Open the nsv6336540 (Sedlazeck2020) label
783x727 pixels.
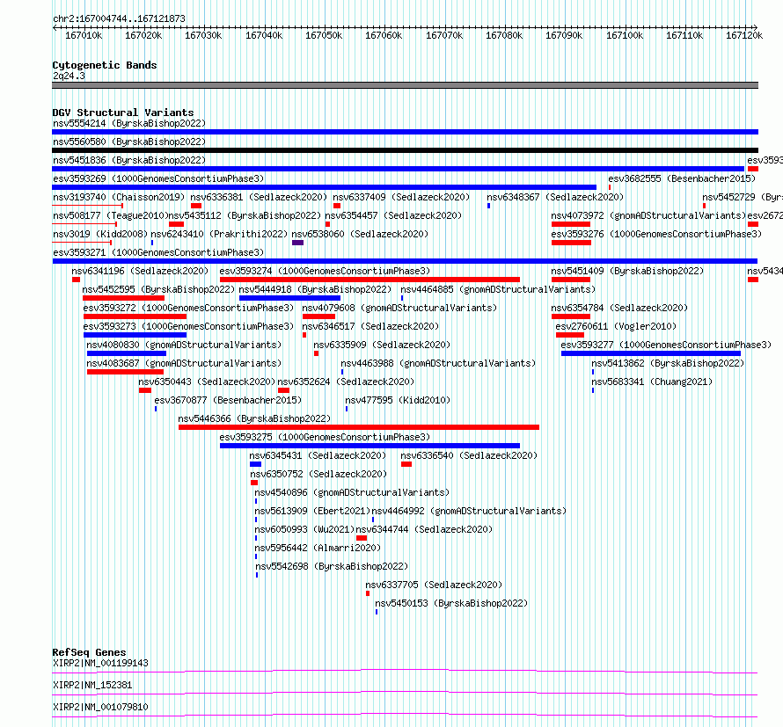tap(469, 455)
